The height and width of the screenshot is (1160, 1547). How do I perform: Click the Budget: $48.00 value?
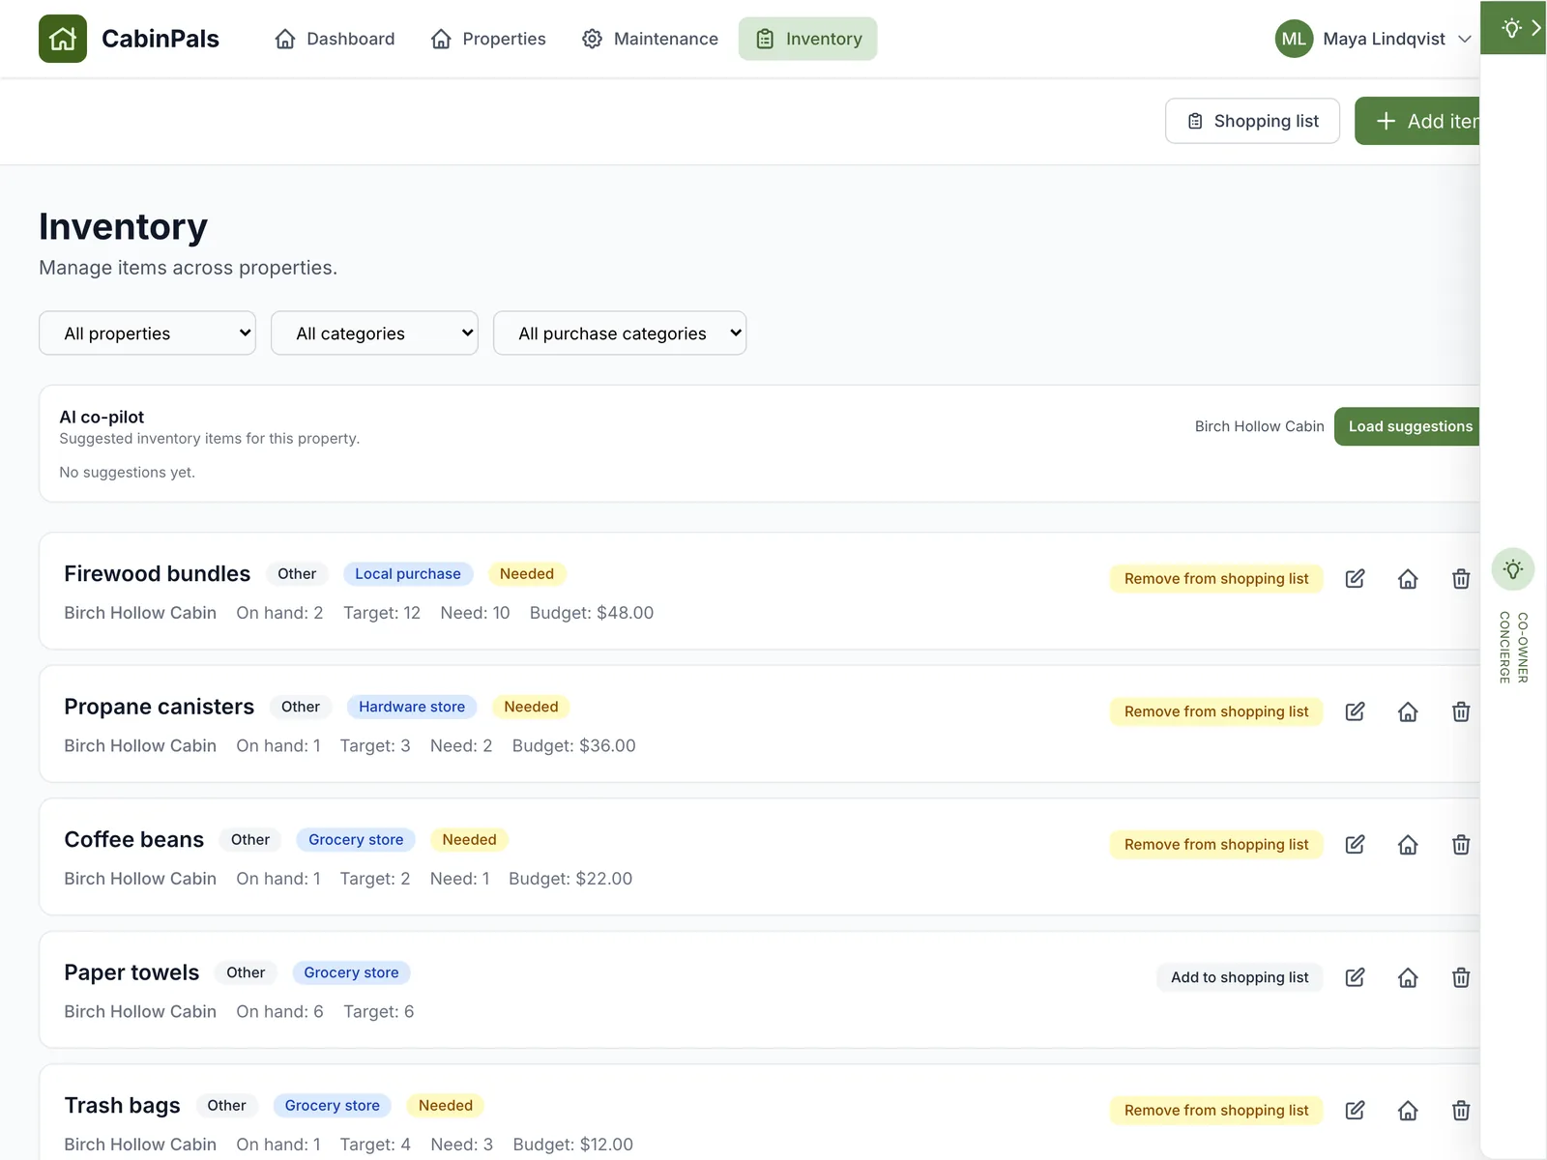(x=592, y=613)
